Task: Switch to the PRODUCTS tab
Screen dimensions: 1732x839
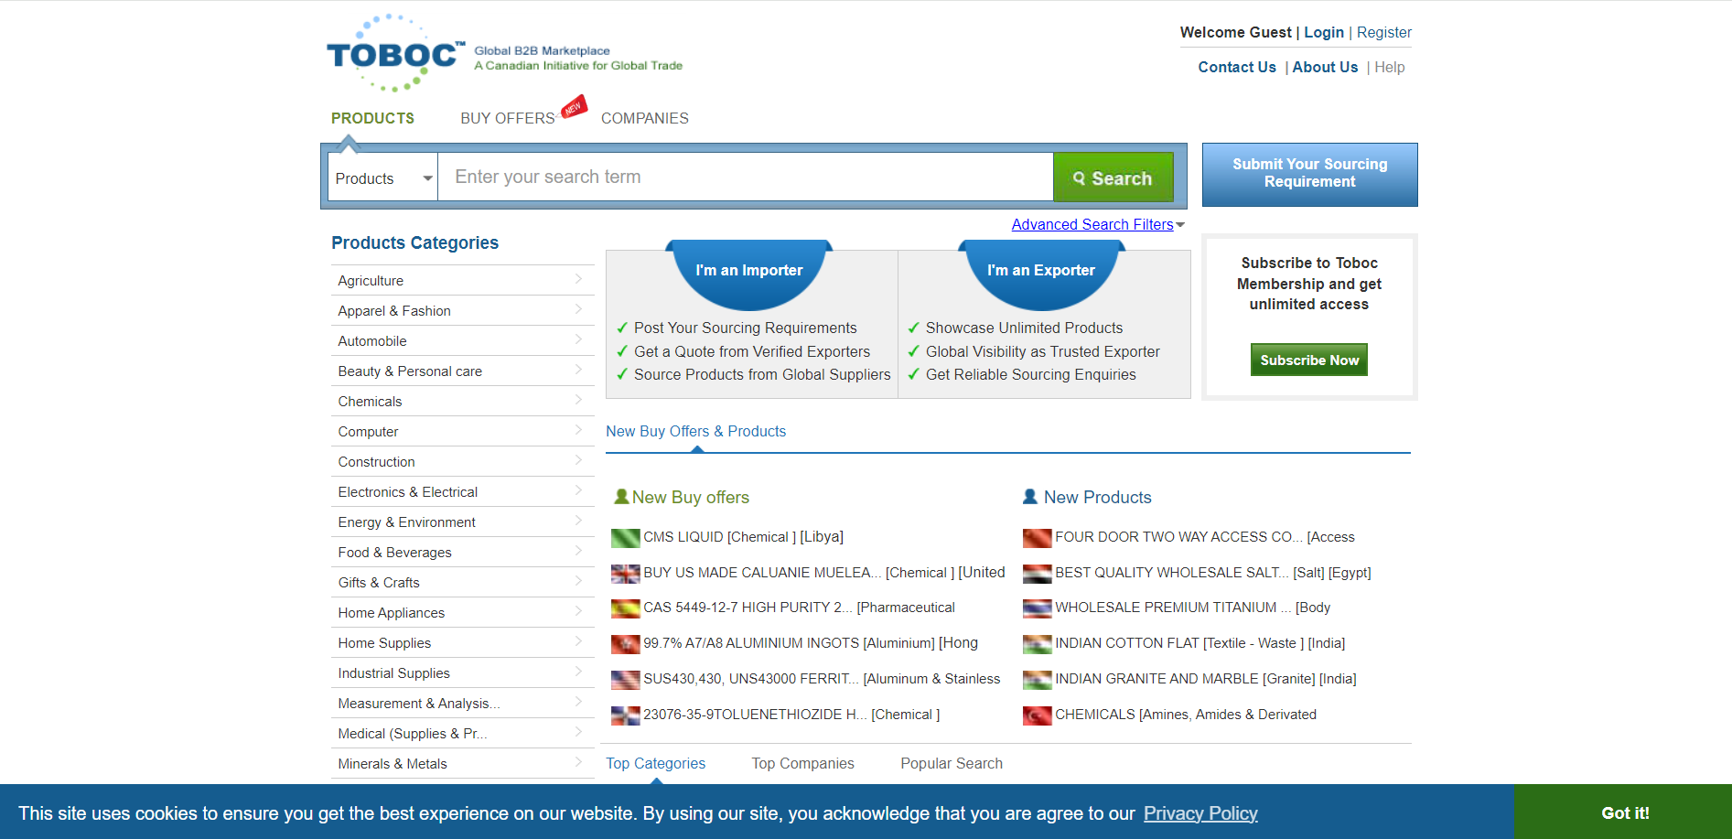Action: point(372,118)
